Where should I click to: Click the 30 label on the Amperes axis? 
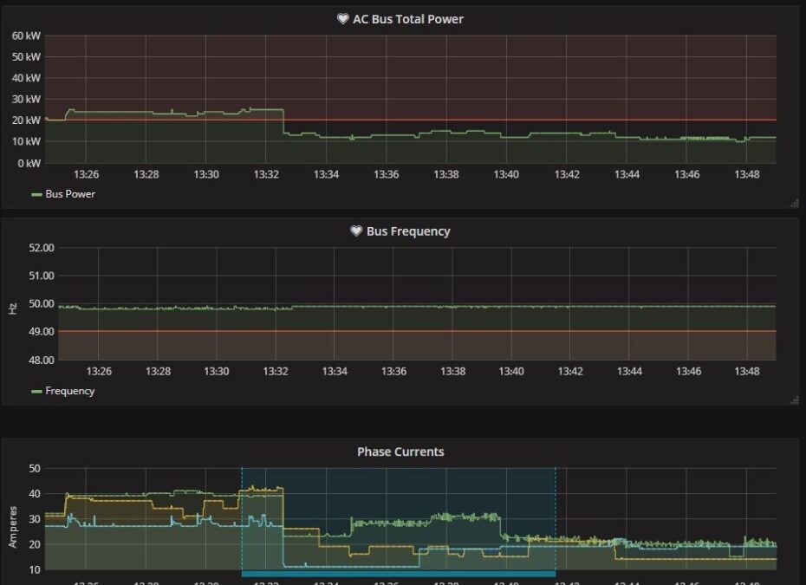(35, 518)
